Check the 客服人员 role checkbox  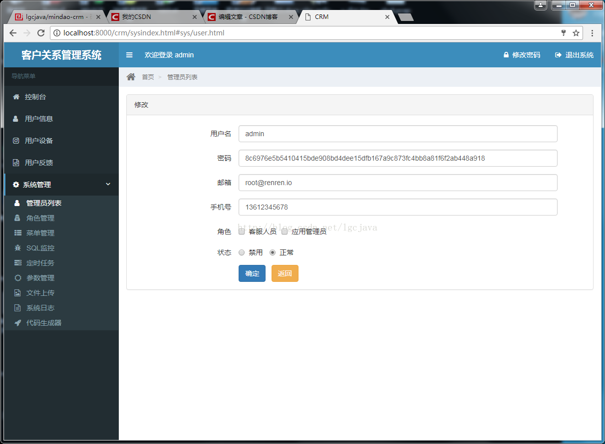pos(242,231)
